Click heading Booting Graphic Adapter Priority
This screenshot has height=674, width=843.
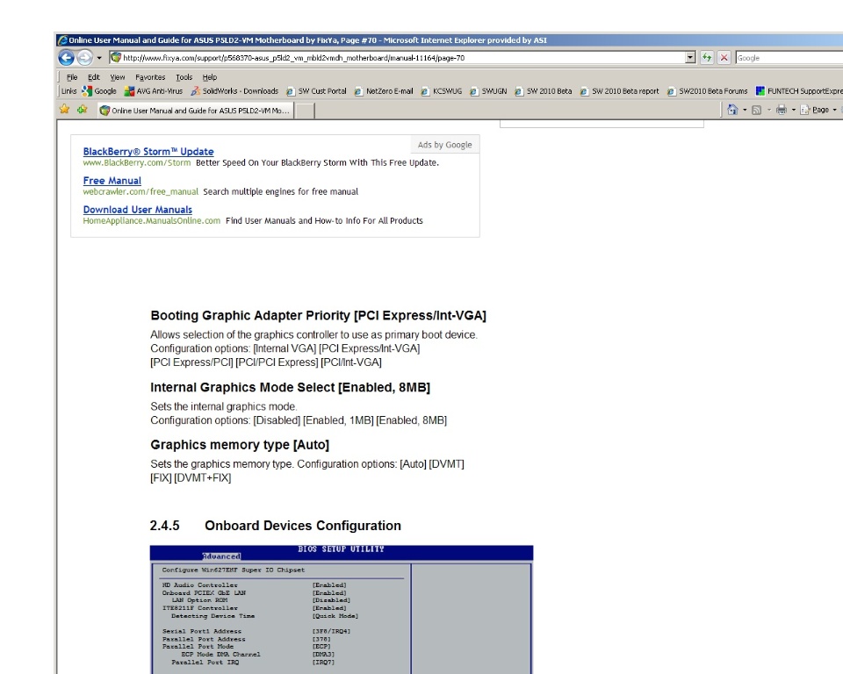pos(318,316)
